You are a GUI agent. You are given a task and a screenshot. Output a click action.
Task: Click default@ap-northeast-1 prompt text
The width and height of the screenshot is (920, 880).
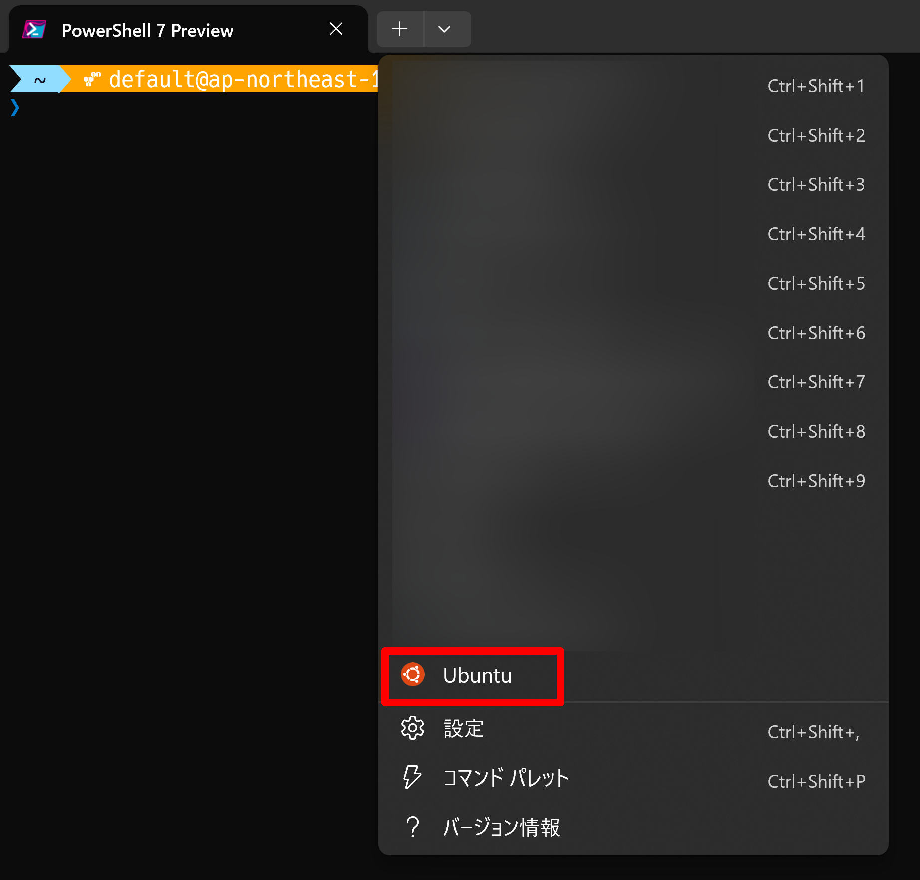[244, 79]
